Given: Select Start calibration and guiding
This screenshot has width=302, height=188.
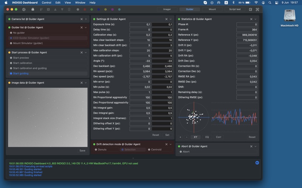Looking at the screenshot, I should 48,68.
